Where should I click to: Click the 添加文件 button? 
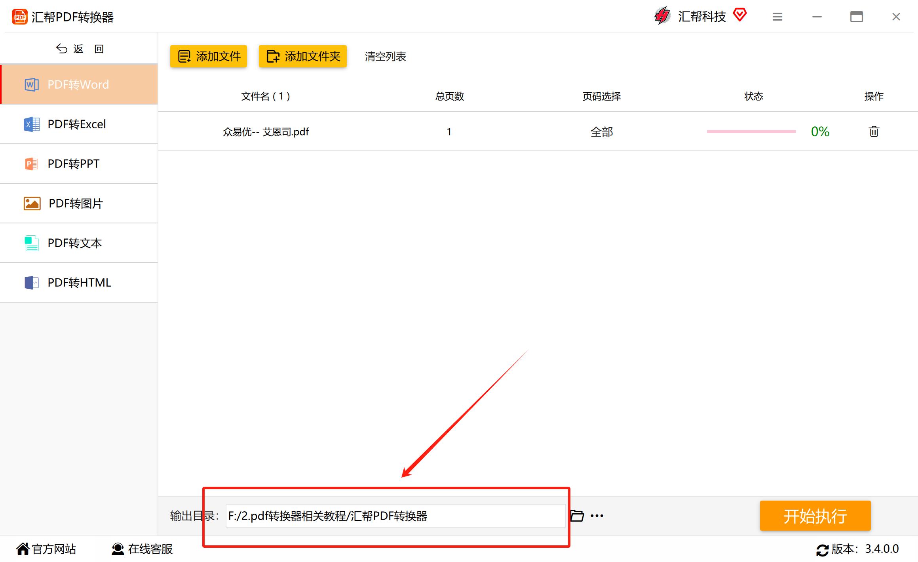click(209, 56)
